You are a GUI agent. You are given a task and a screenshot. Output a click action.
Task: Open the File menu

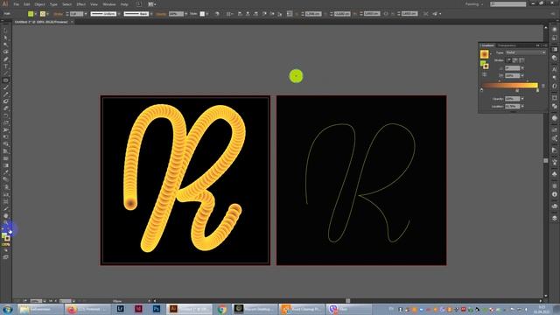tap(16, 4)
